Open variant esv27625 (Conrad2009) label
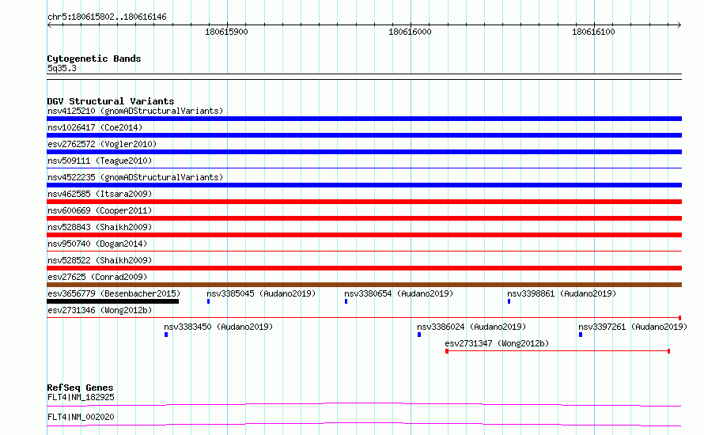 tap(97, 277)
